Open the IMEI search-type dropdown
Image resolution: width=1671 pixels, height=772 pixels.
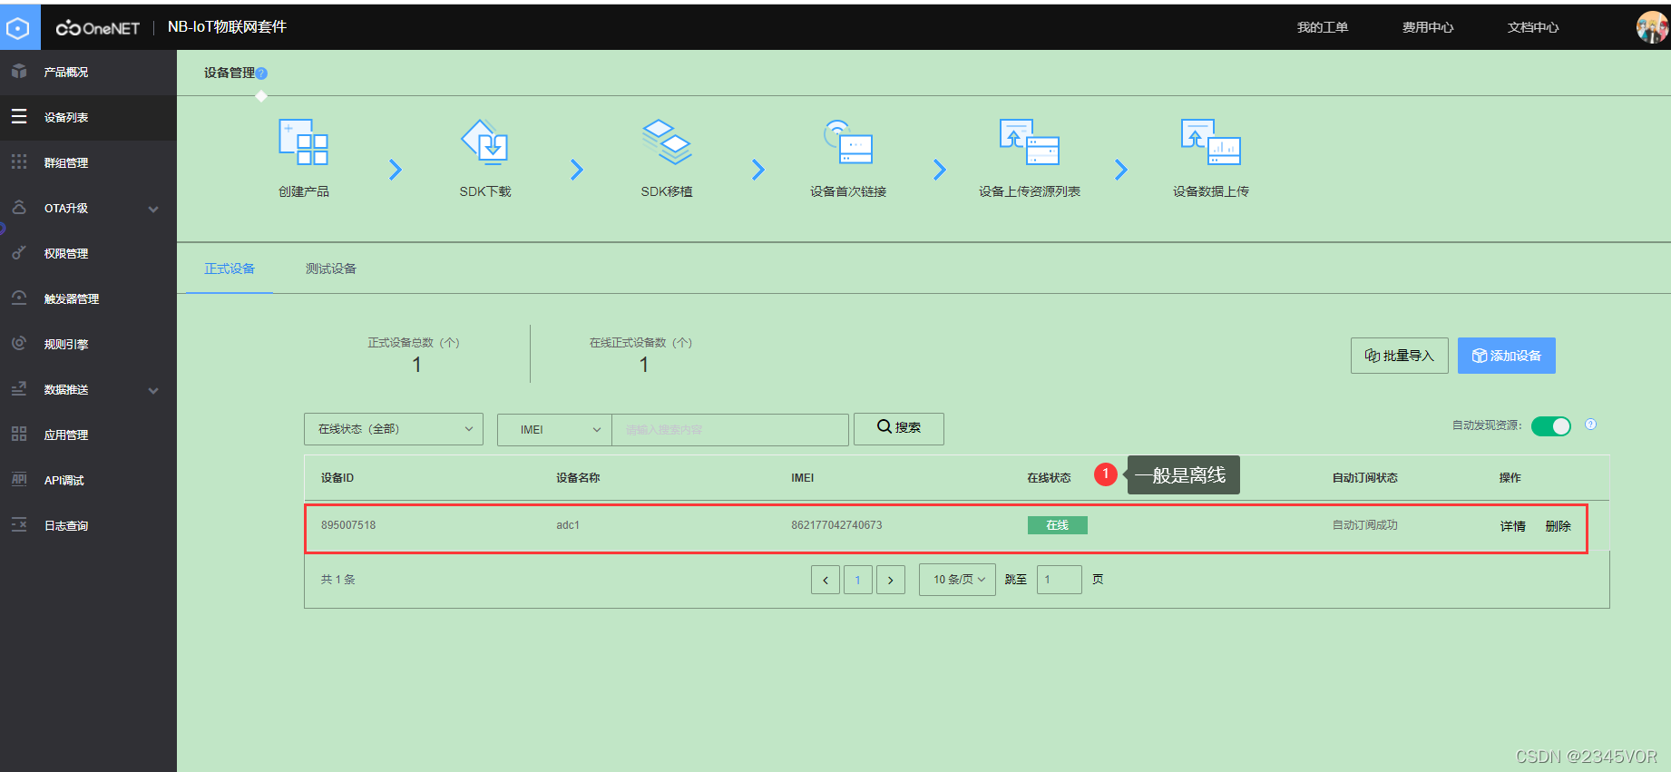[x=554, y=429]
